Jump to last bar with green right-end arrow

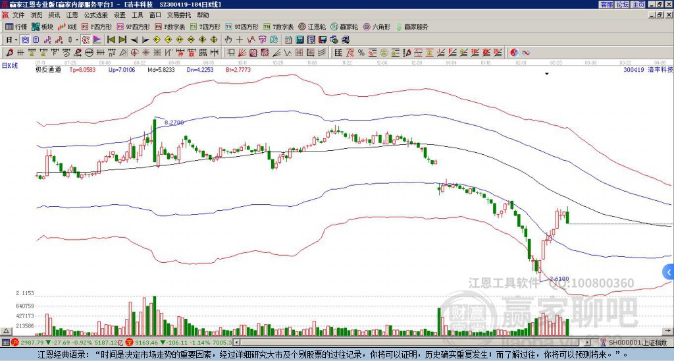click(122, 40)
